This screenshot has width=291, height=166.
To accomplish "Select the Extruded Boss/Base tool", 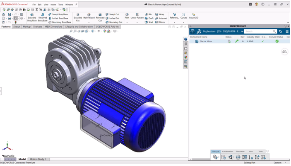I will (32, 17).
